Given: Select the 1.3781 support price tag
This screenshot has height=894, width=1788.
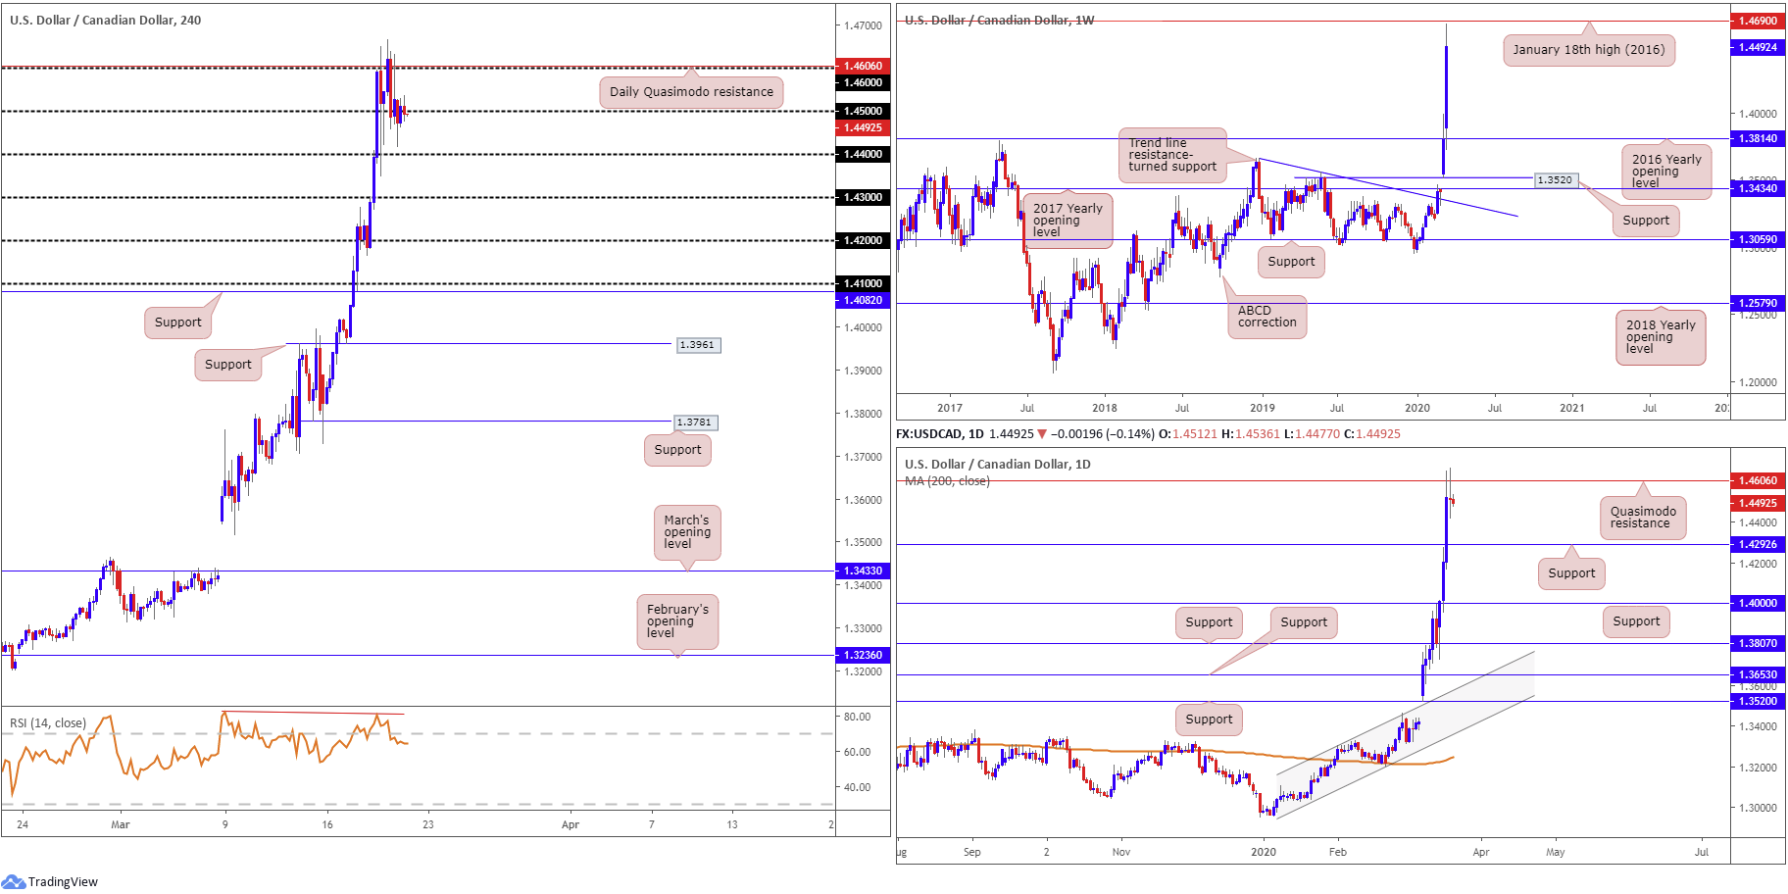Looking at the screenshot, I should 695,422.
